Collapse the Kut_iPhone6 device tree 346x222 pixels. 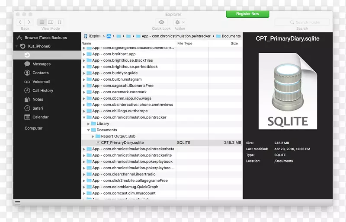click(x=16, y=46)
